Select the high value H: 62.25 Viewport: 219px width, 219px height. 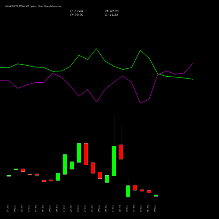coord(112,11)
